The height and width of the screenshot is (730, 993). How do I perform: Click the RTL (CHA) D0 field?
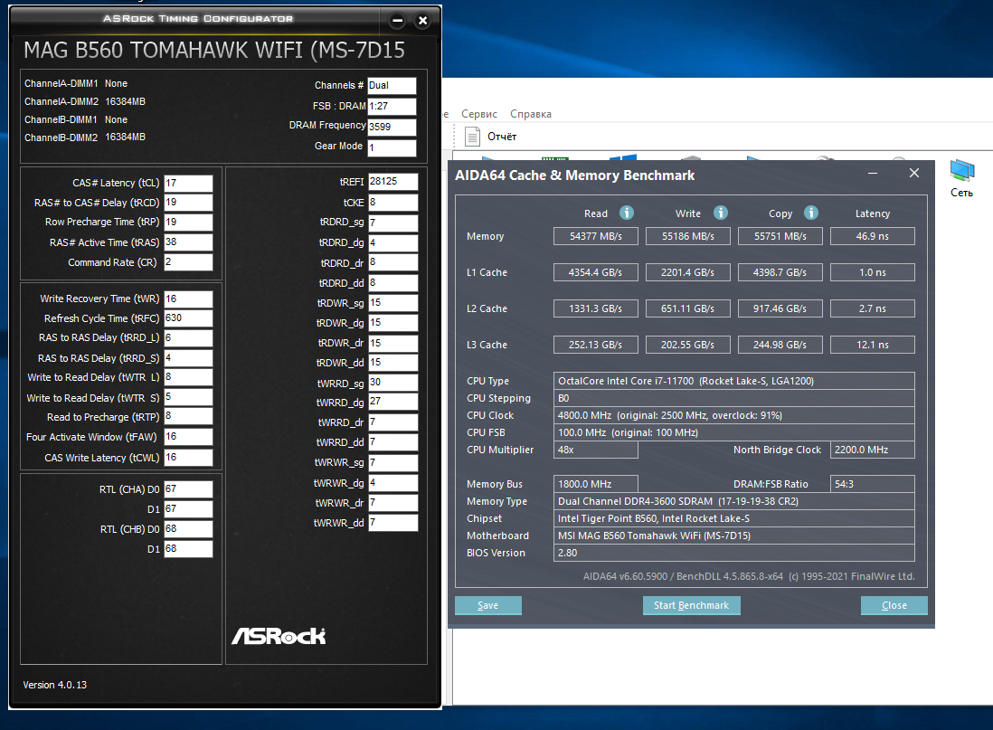pos(189,489)
